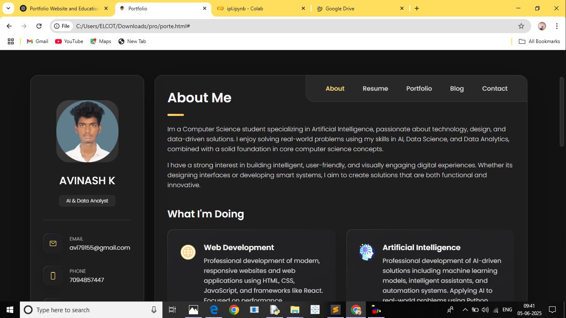Open Chrome three-dot menu
The image size is (566, 318).
(557, 26)
